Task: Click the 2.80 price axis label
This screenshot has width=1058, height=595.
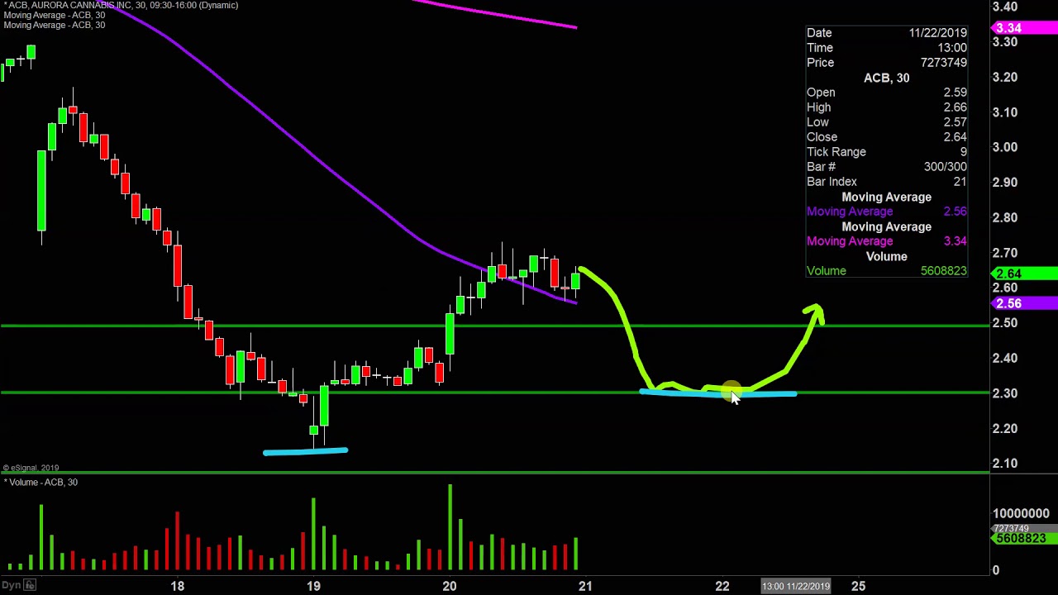Action: (x=1005, y=217)
